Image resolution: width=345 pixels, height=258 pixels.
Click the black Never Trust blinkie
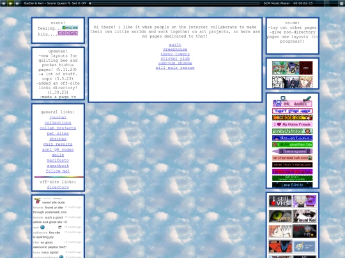(x=293, y=165)
